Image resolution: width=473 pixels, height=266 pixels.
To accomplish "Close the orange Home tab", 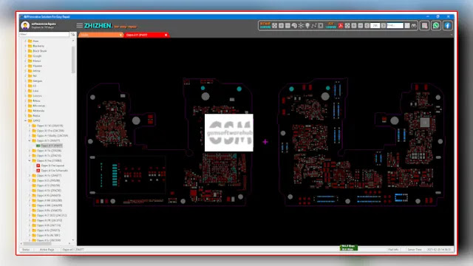I will (120, 35).
